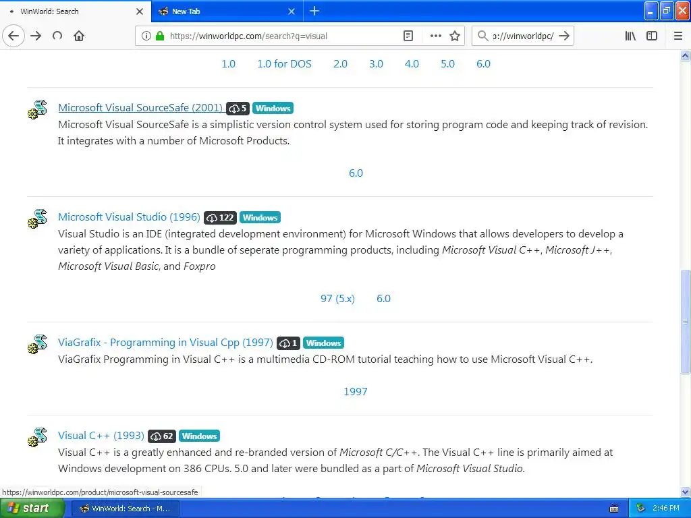Click Windows tag on ViaGrafix entry
Image resolution: width=691 pixels, height=518 pixels.
tap(323, 343)
